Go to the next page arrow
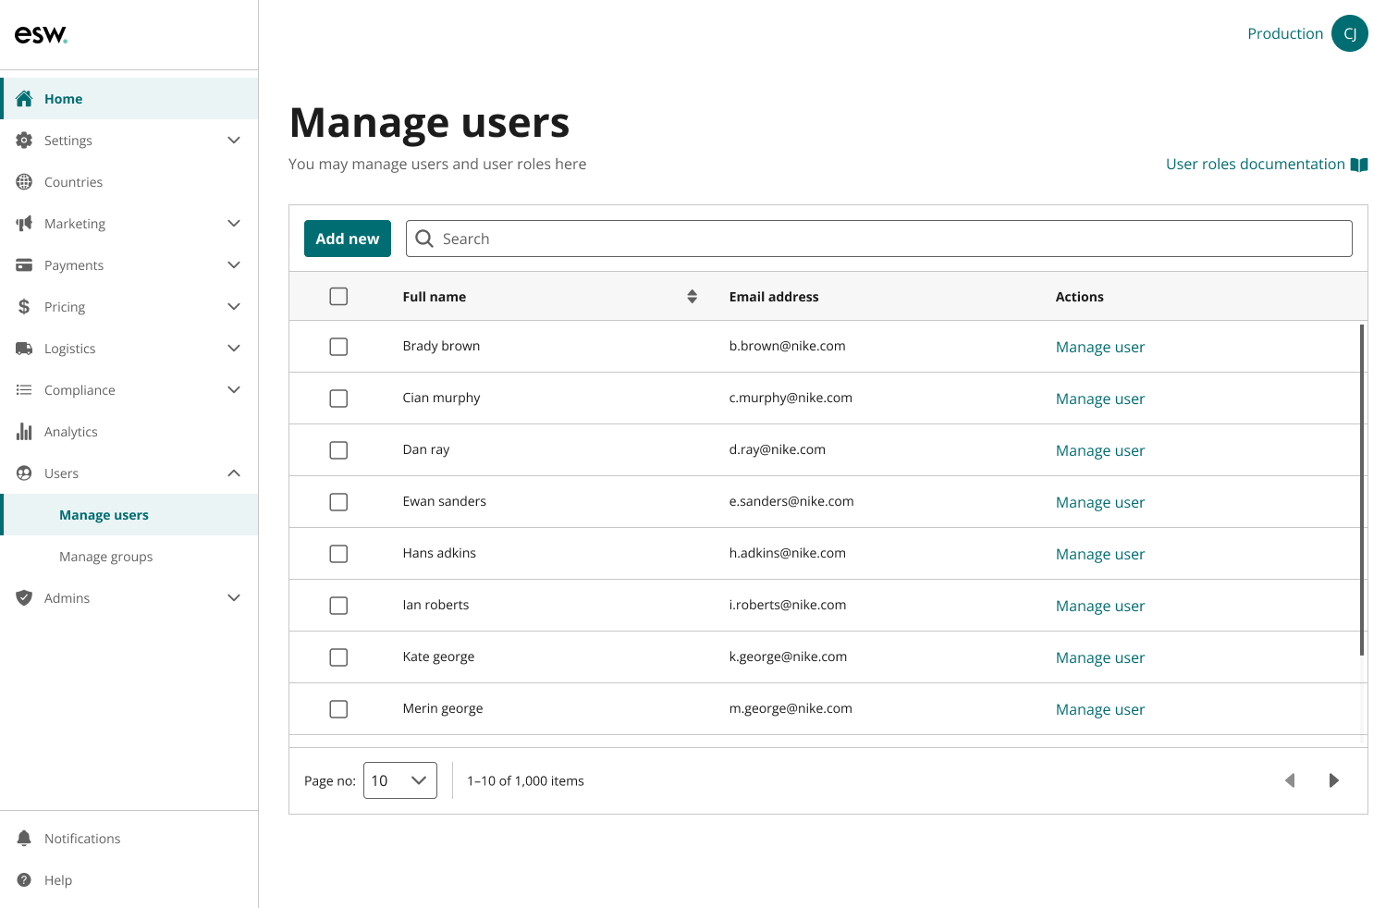Viewport: 1398px width, 908px height. click(1333, 780)
